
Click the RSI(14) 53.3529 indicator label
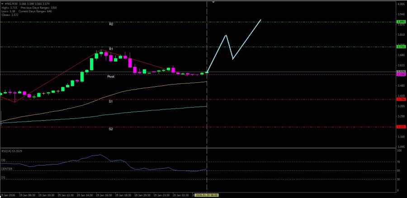point(12,151)
